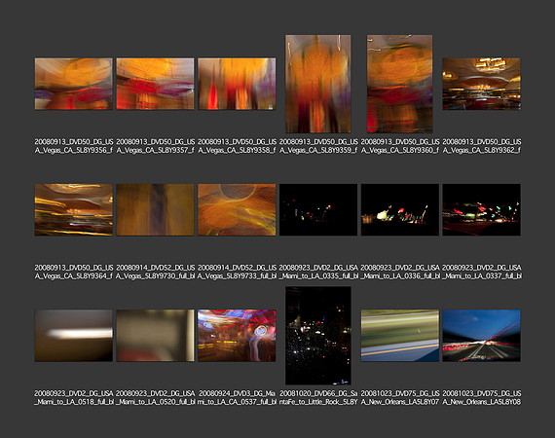The height and width of the screenshot is (438, 555).
Task: Click the filename ending Vegas_CA_5L8Y9359_f
Action: [x=318, y=146]
